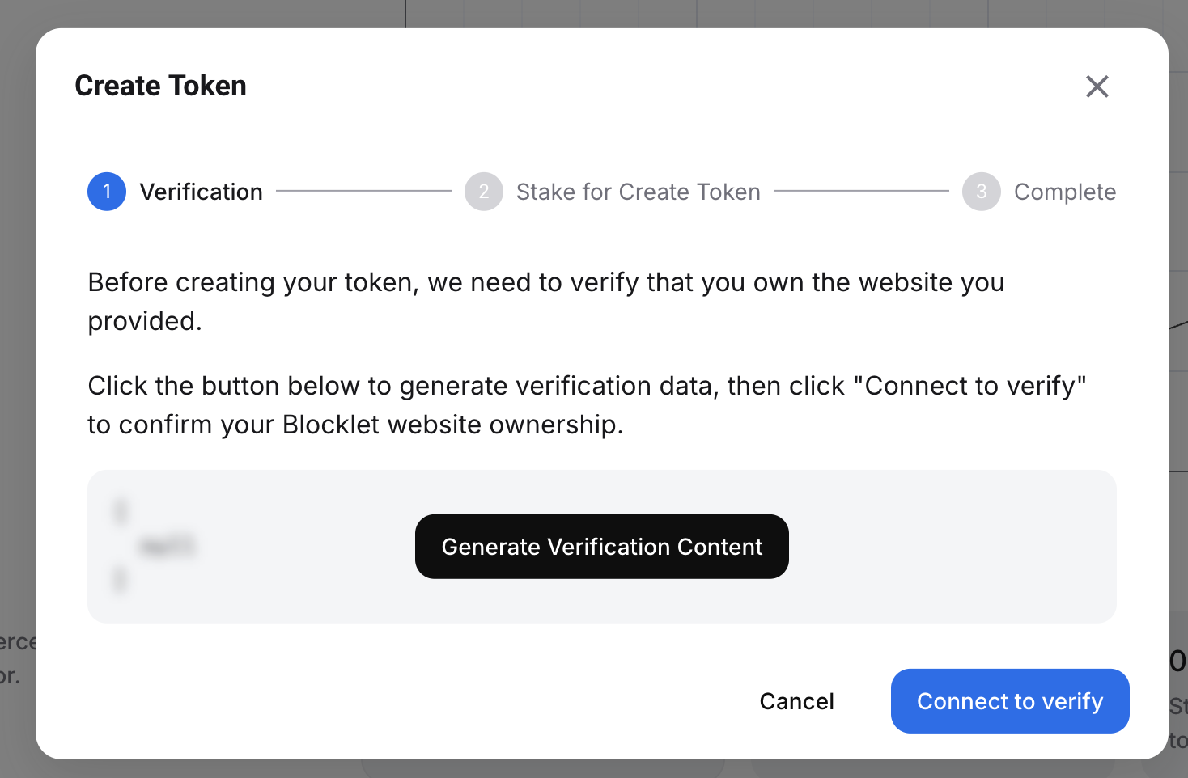Click the step 2 number circle
This screenshot has width=1188, height=778.
[x=484, y=192]
